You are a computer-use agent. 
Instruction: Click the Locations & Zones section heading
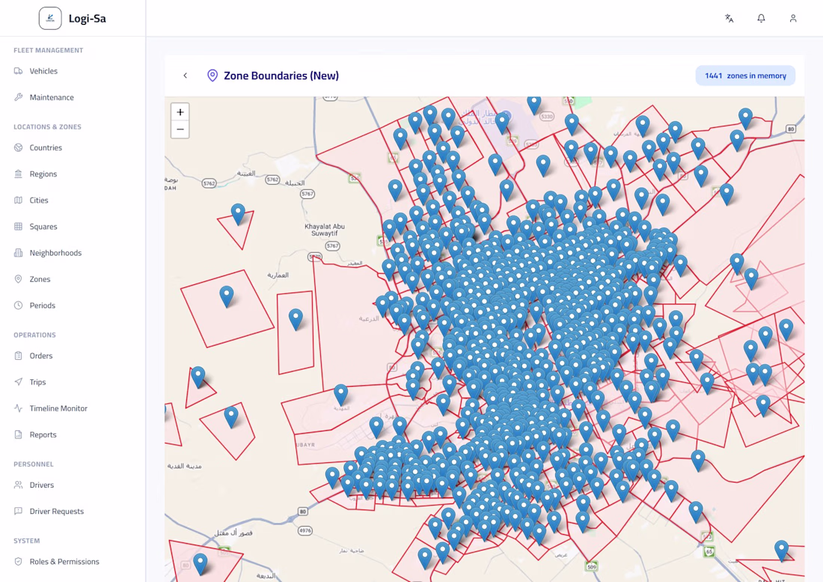click(47, 127)
